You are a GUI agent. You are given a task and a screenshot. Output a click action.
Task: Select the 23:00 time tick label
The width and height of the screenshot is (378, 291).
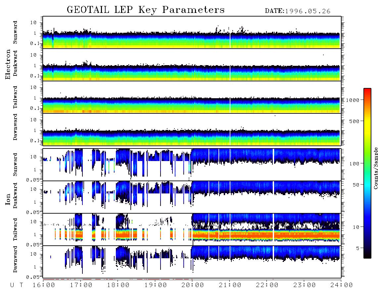(x=304, y=285)
